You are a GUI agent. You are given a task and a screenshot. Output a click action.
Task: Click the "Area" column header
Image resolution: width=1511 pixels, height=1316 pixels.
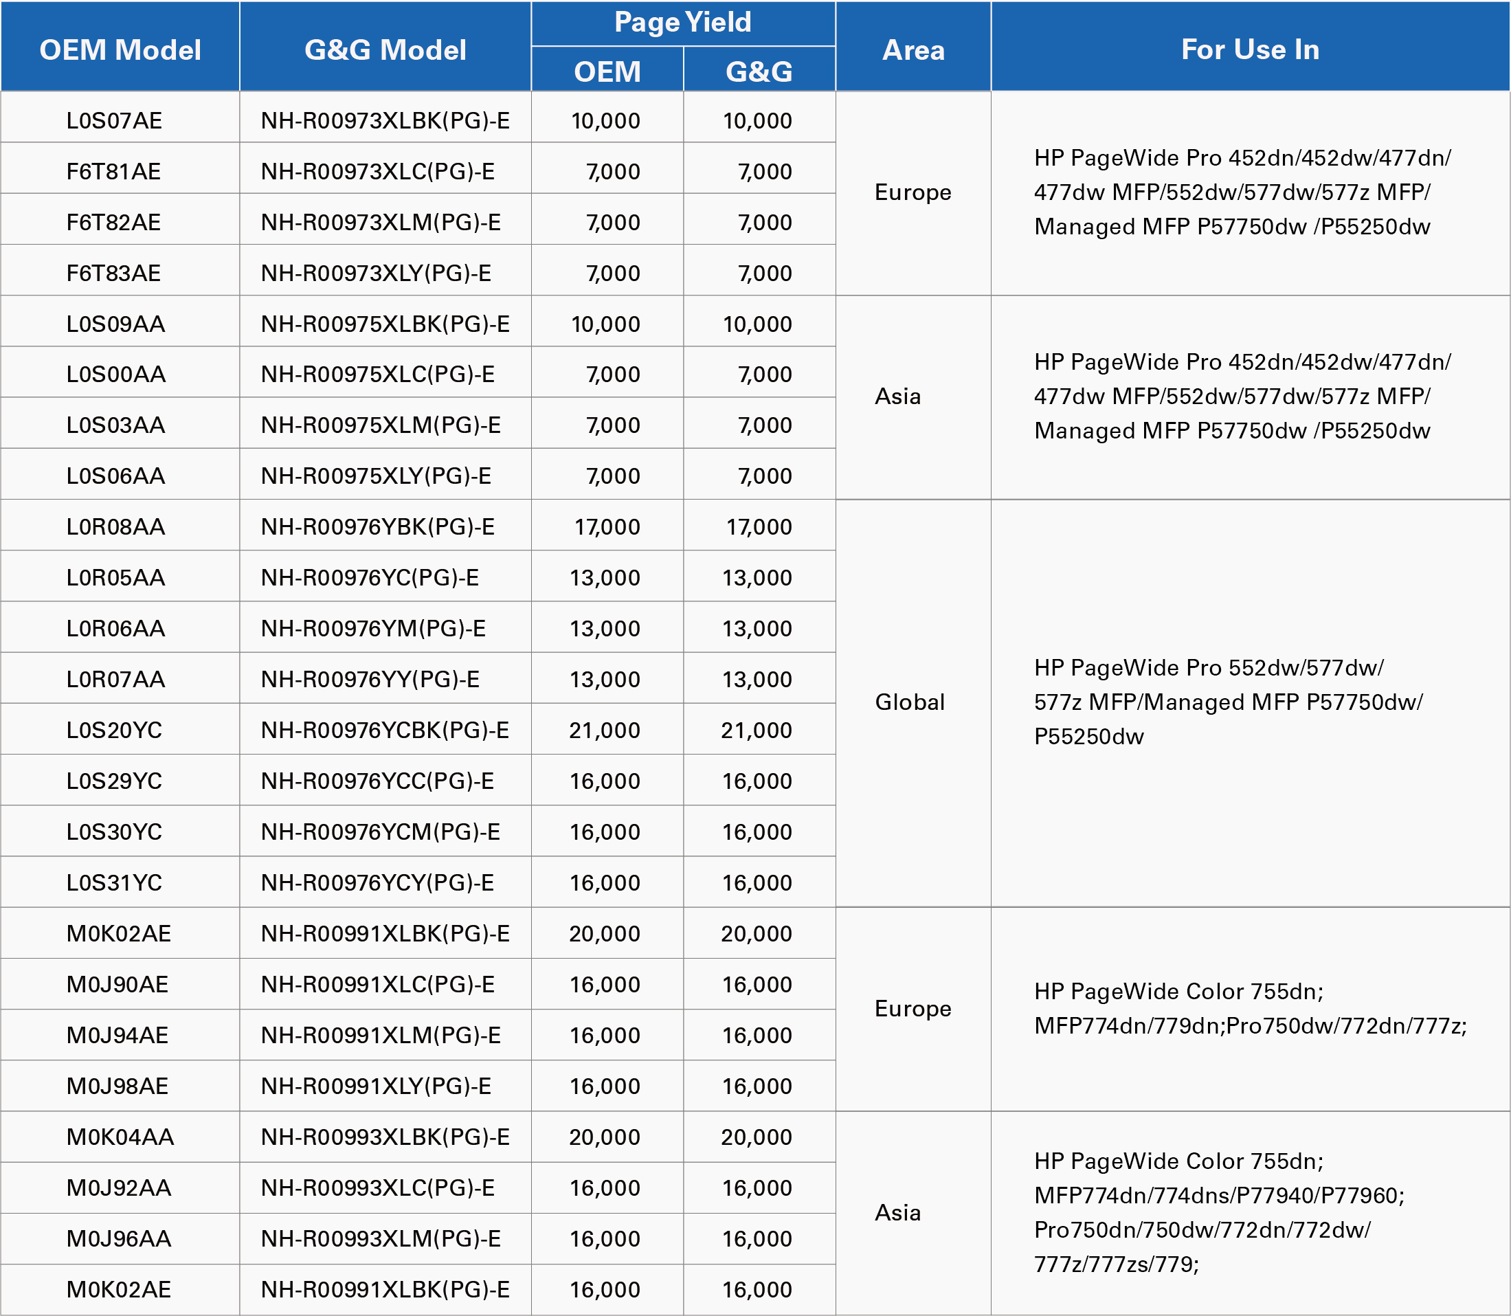[913, 46]
